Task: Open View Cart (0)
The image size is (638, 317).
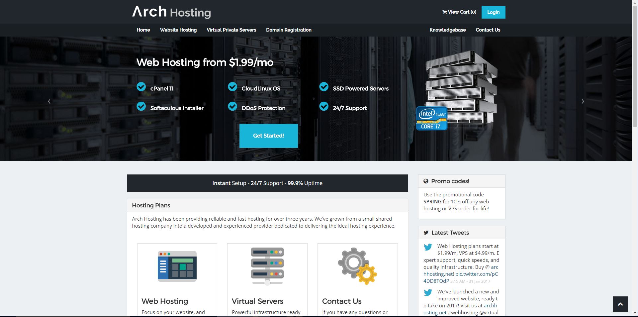Action: coord(459,12)
